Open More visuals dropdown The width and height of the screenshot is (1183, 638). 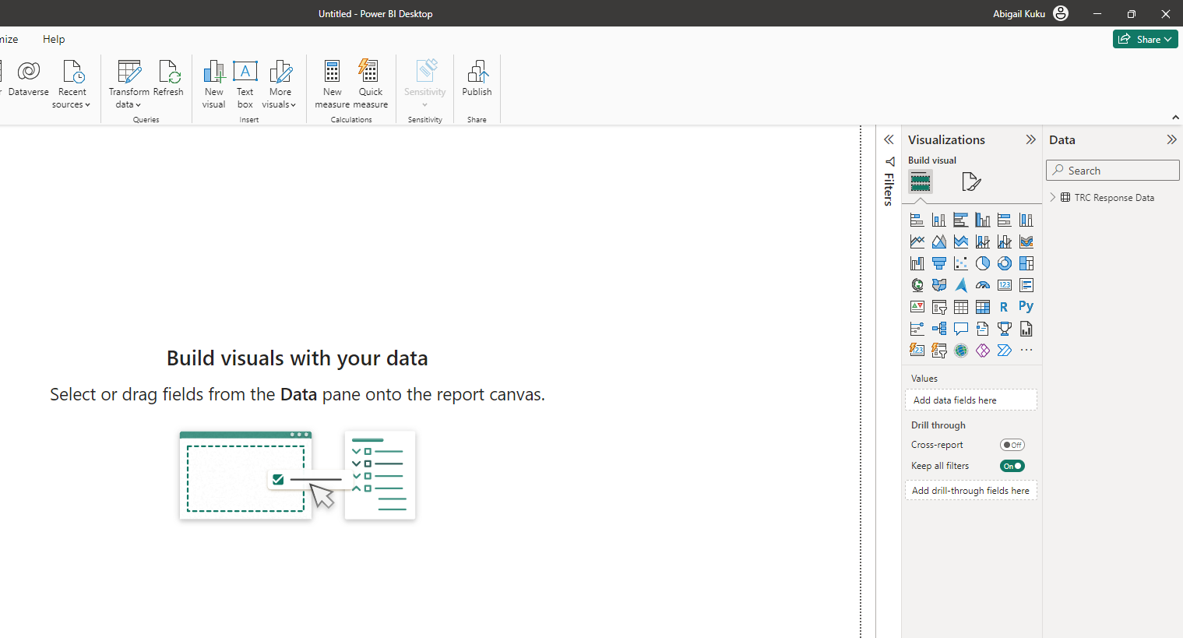[x=280, y=85]
